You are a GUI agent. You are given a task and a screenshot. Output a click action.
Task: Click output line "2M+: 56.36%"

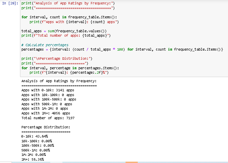tap(33, 159)
